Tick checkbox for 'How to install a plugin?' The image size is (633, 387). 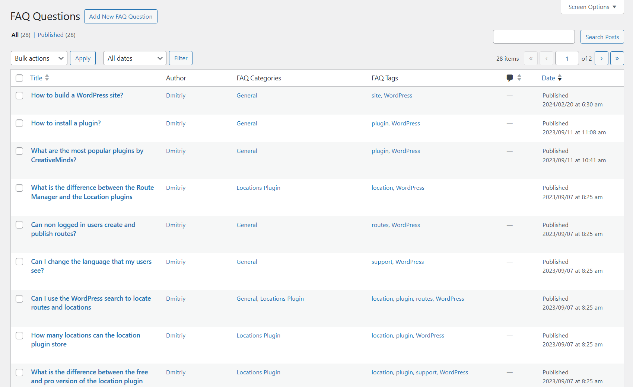point(19,124)
